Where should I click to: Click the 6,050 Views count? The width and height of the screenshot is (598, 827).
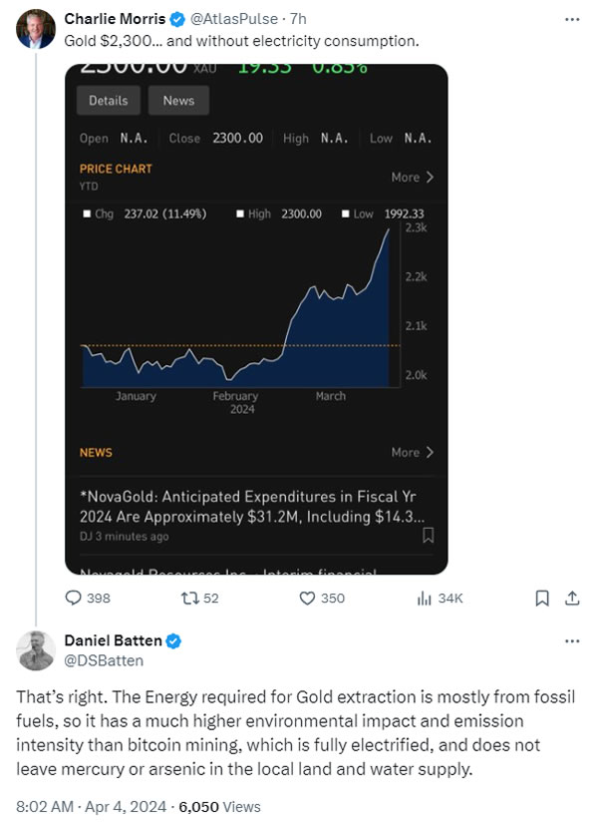(219, 806)
